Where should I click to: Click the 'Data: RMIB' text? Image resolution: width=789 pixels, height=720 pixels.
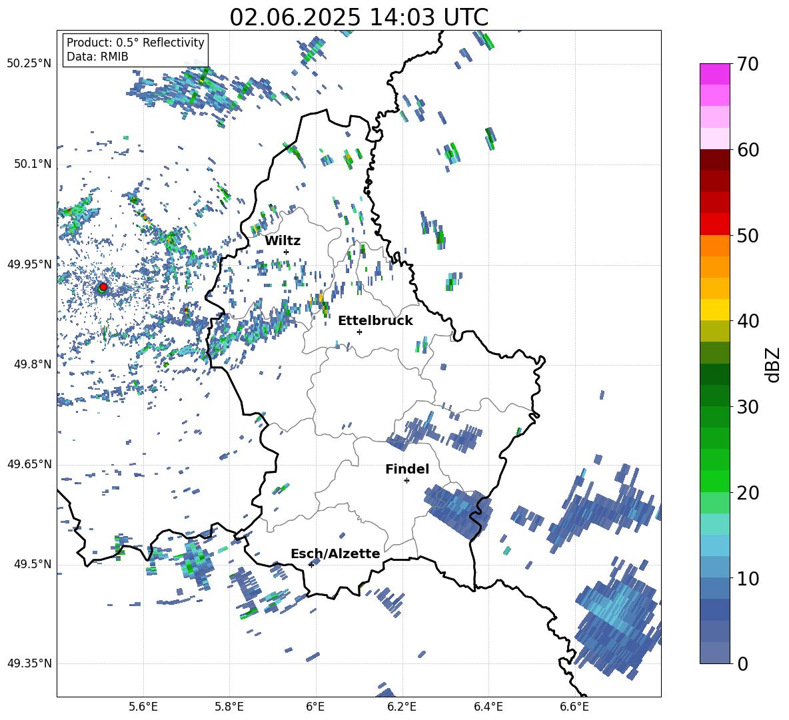(97, 57)
